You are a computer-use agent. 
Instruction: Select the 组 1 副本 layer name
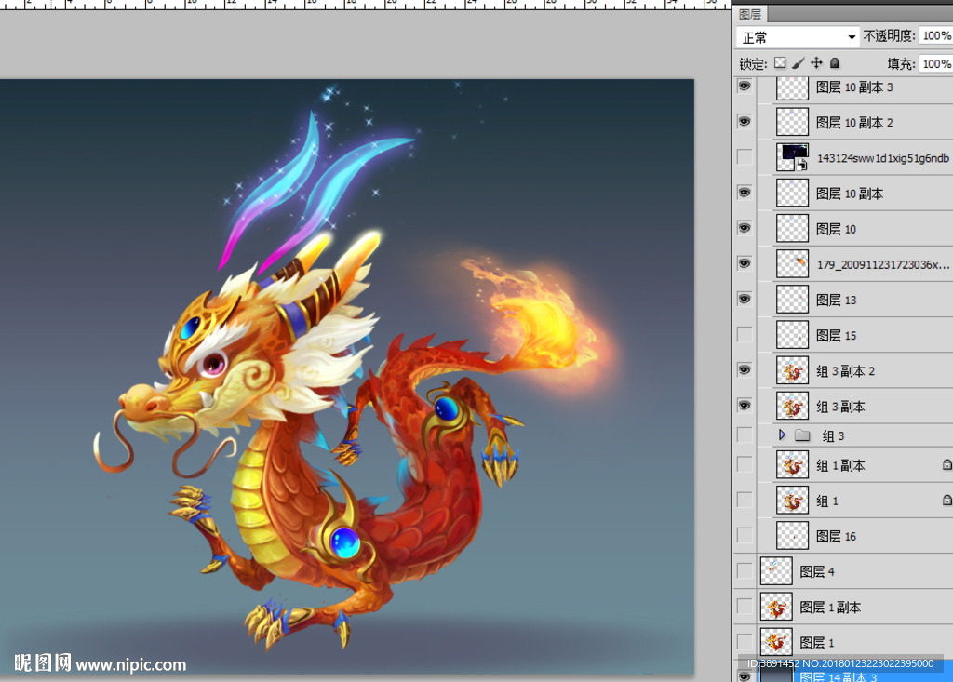pos(840,465)
